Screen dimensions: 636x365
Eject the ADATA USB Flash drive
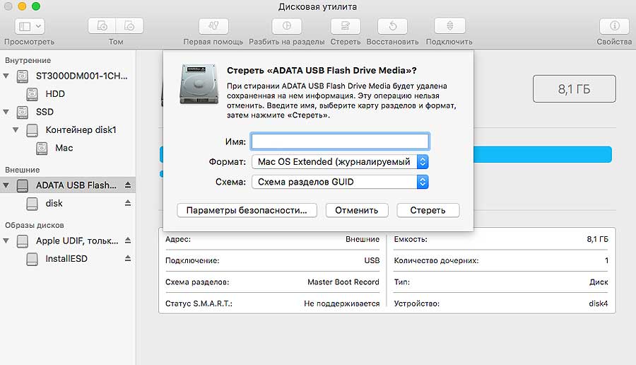click(x=128, y=185)
